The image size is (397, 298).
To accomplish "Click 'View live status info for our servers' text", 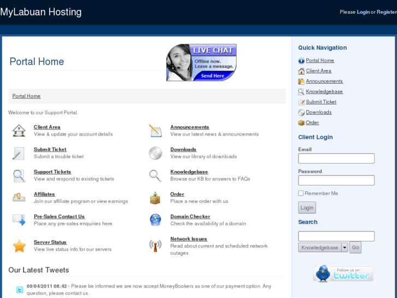I will pyautogui.click(x=73, y=249).
